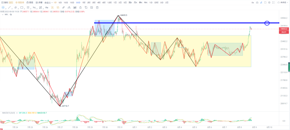This screenshot has height=130, width=290.
Task: Open the 自定义 custom period dropdown
Action: pyautogui.click(x=48, y=3)
